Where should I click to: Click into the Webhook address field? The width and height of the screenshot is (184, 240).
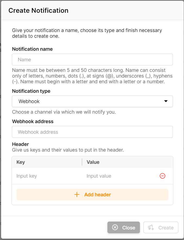[92, 132]
